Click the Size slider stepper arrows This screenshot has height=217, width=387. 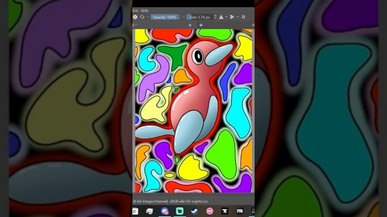(x=215, y=17)
